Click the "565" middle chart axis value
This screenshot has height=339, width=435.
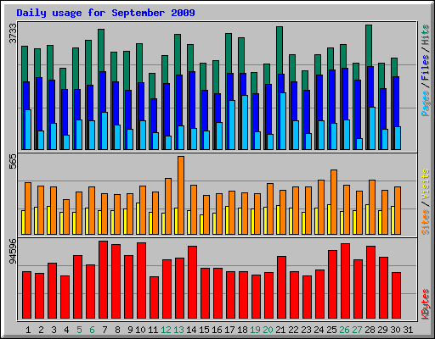(13, 162)
